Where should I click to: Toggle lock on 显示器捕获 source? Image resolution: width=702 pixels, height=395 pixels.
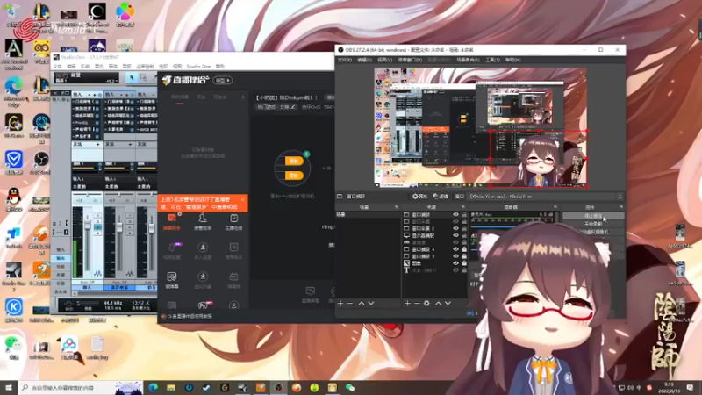click(x=464, y=235)
